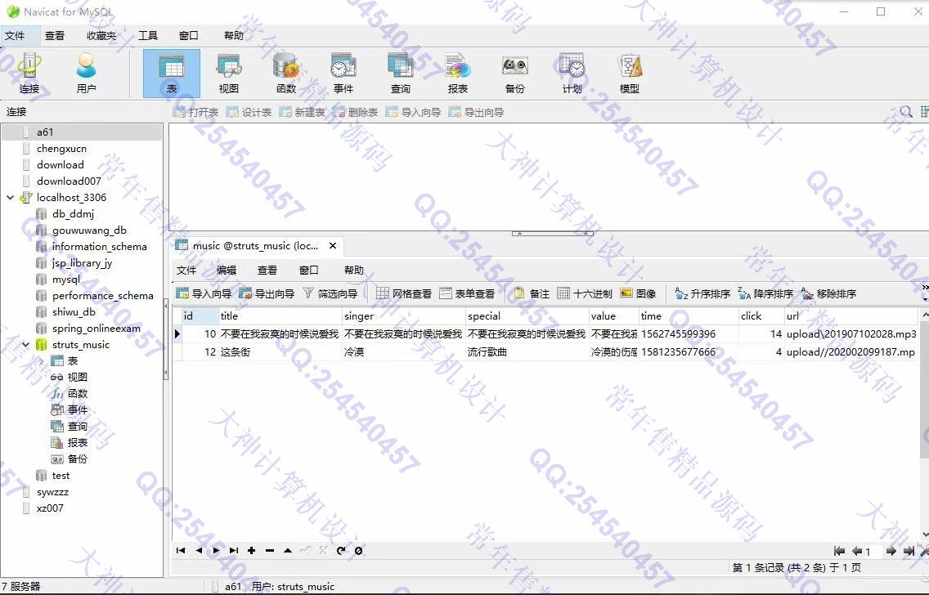Click the singer cell 冷漠
This screenshot has height=595, width=929.
404,351
